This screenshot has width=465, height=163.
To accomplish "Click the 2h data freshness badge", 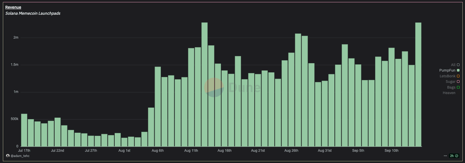I will pos(454,156).
